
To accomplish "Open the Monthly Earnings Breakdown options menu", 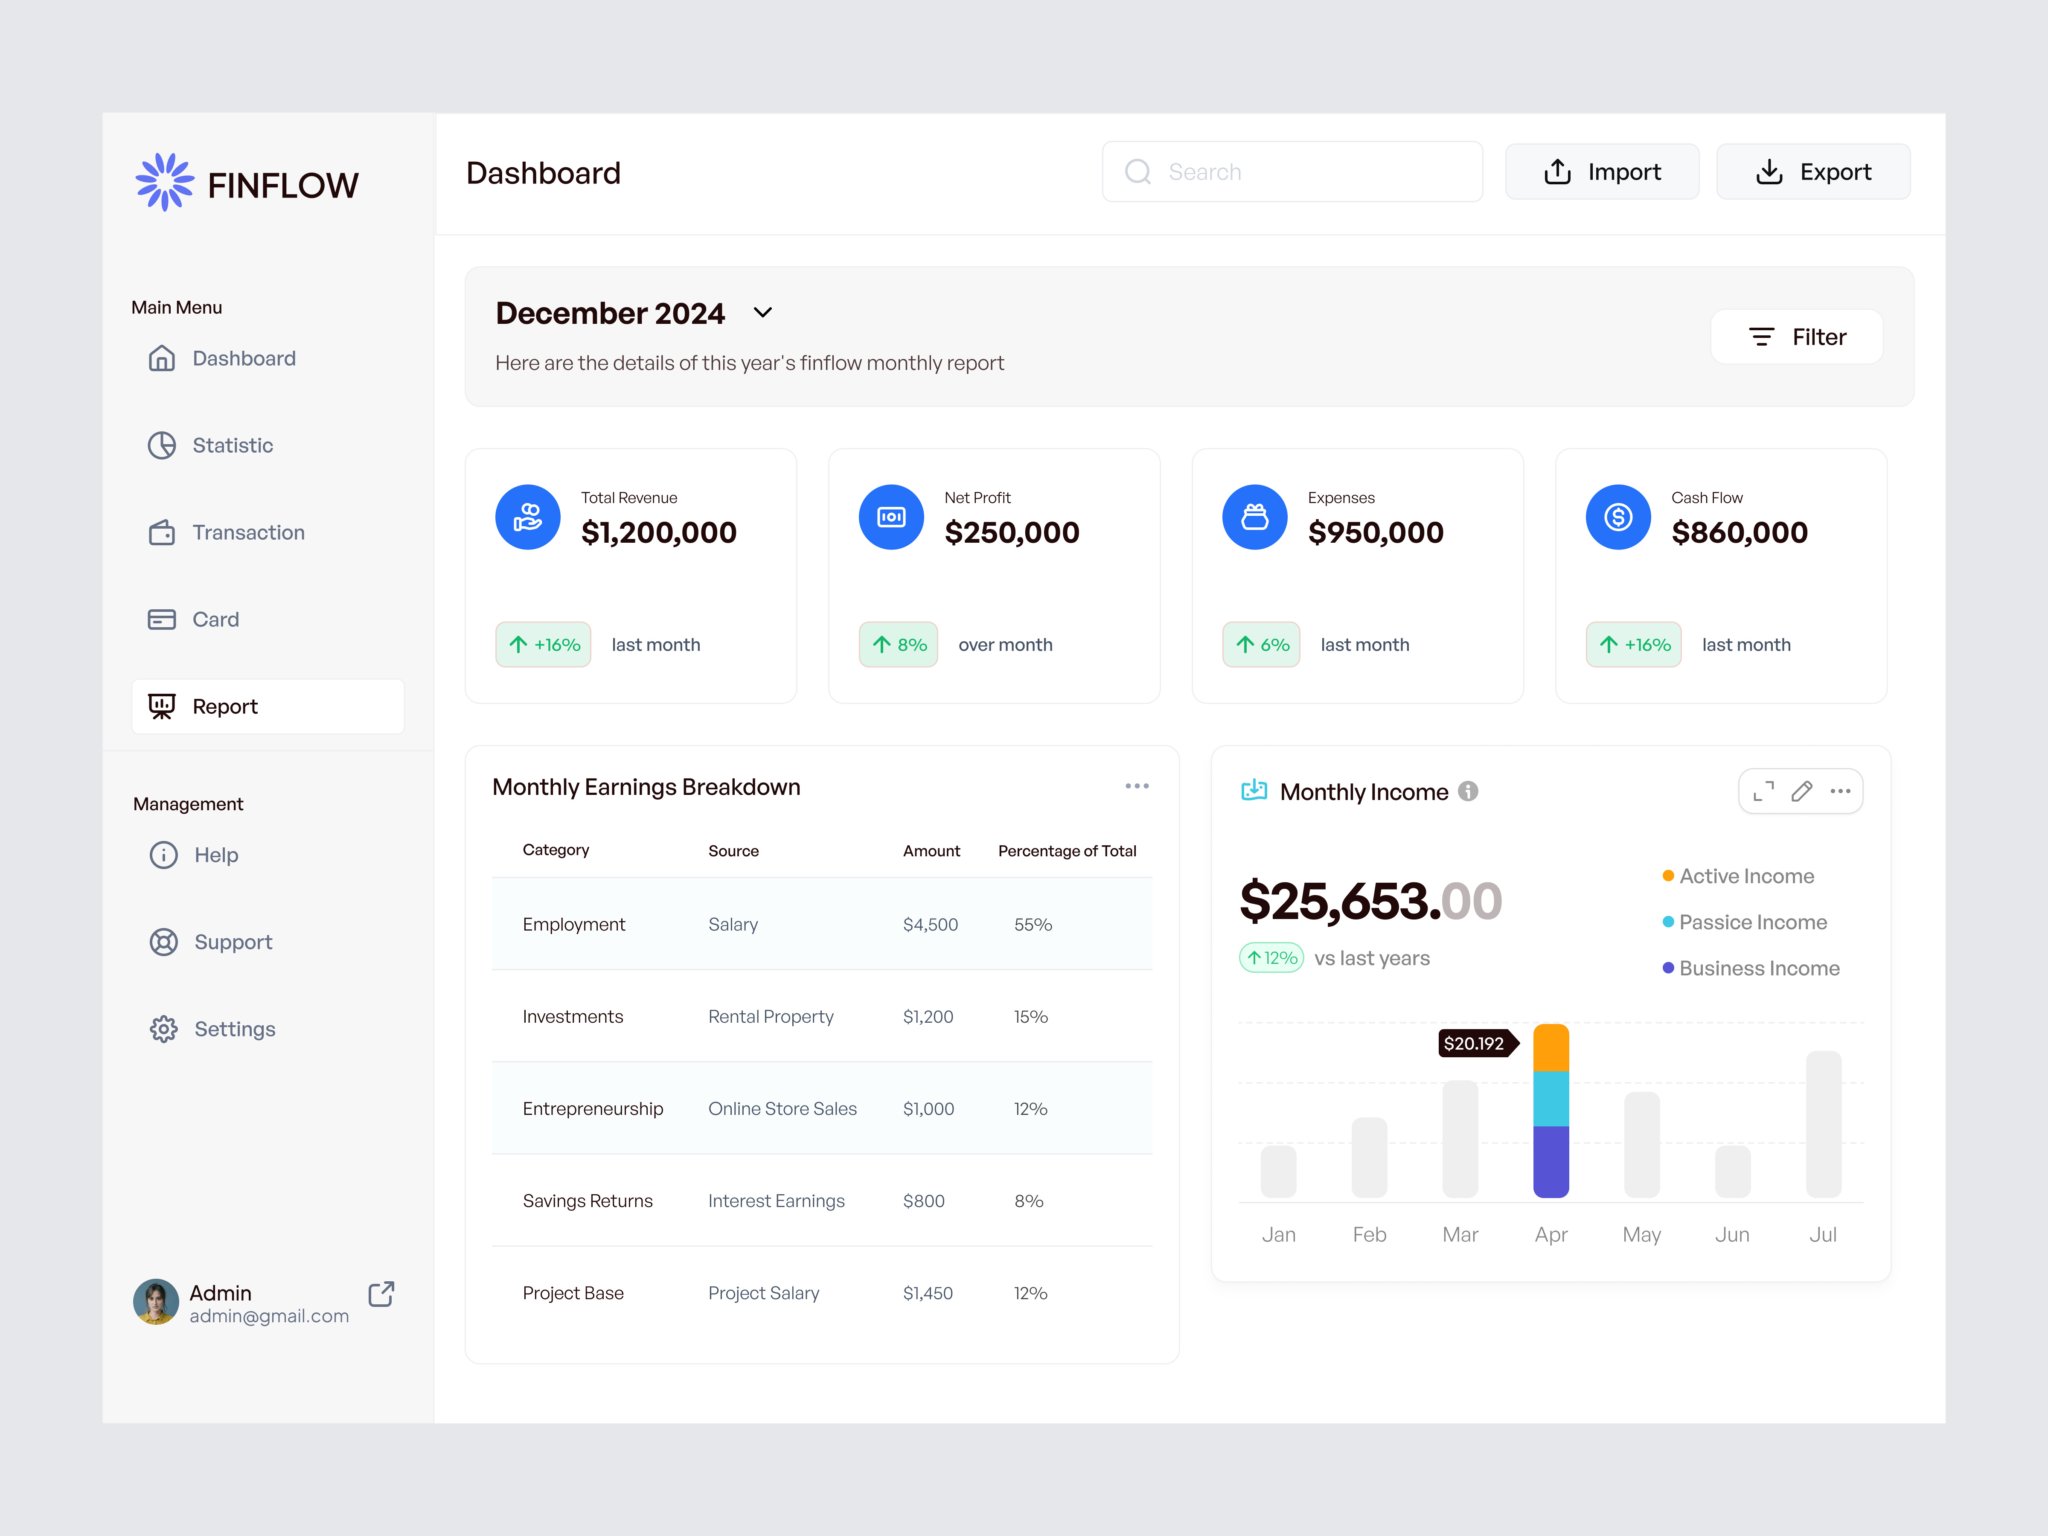I will pyautogui.click(x=1138, y=786).
